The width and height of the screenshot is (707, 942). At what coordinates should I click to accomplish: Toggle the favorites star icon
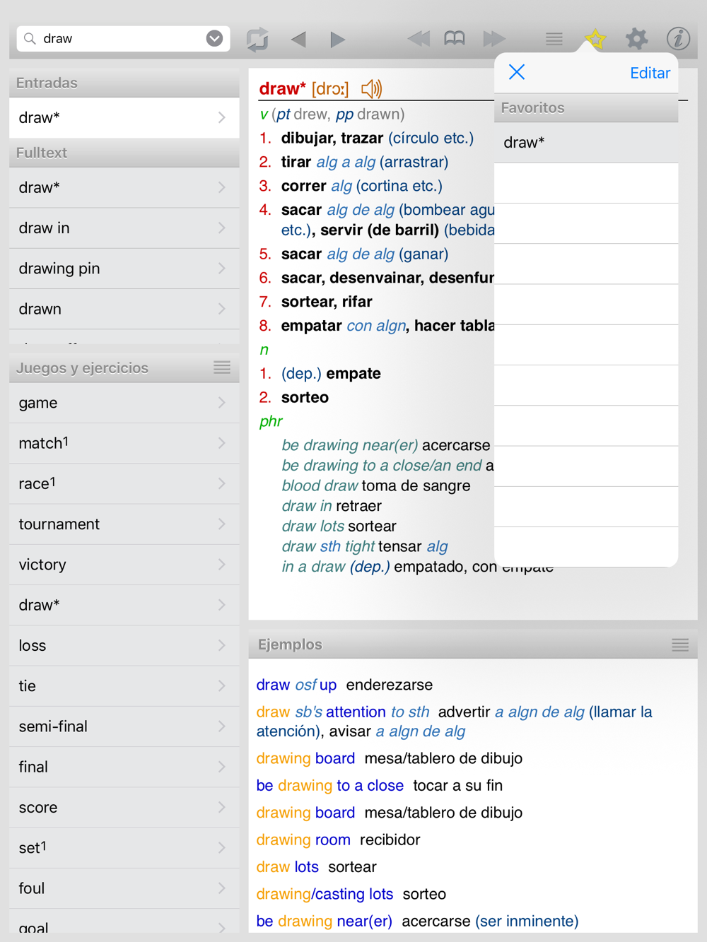(x=595, y=38)
